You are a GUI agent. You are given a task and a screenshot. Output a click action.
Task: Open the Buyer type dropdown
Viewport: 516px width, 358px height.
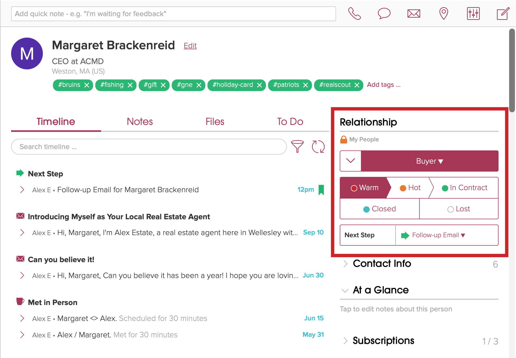tap(429, 161)
